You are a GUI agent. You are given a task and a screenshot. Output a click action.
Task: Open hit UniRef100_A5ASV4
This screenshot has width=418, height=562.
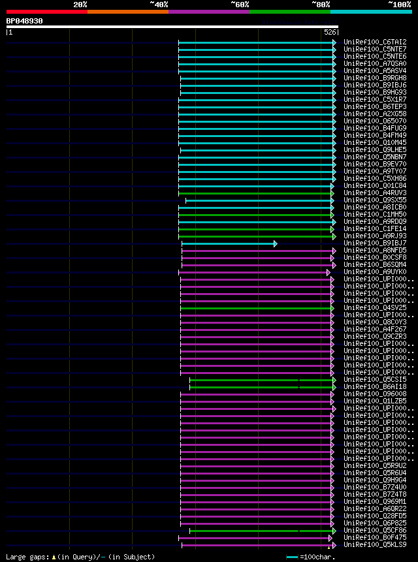coord(375,71)
